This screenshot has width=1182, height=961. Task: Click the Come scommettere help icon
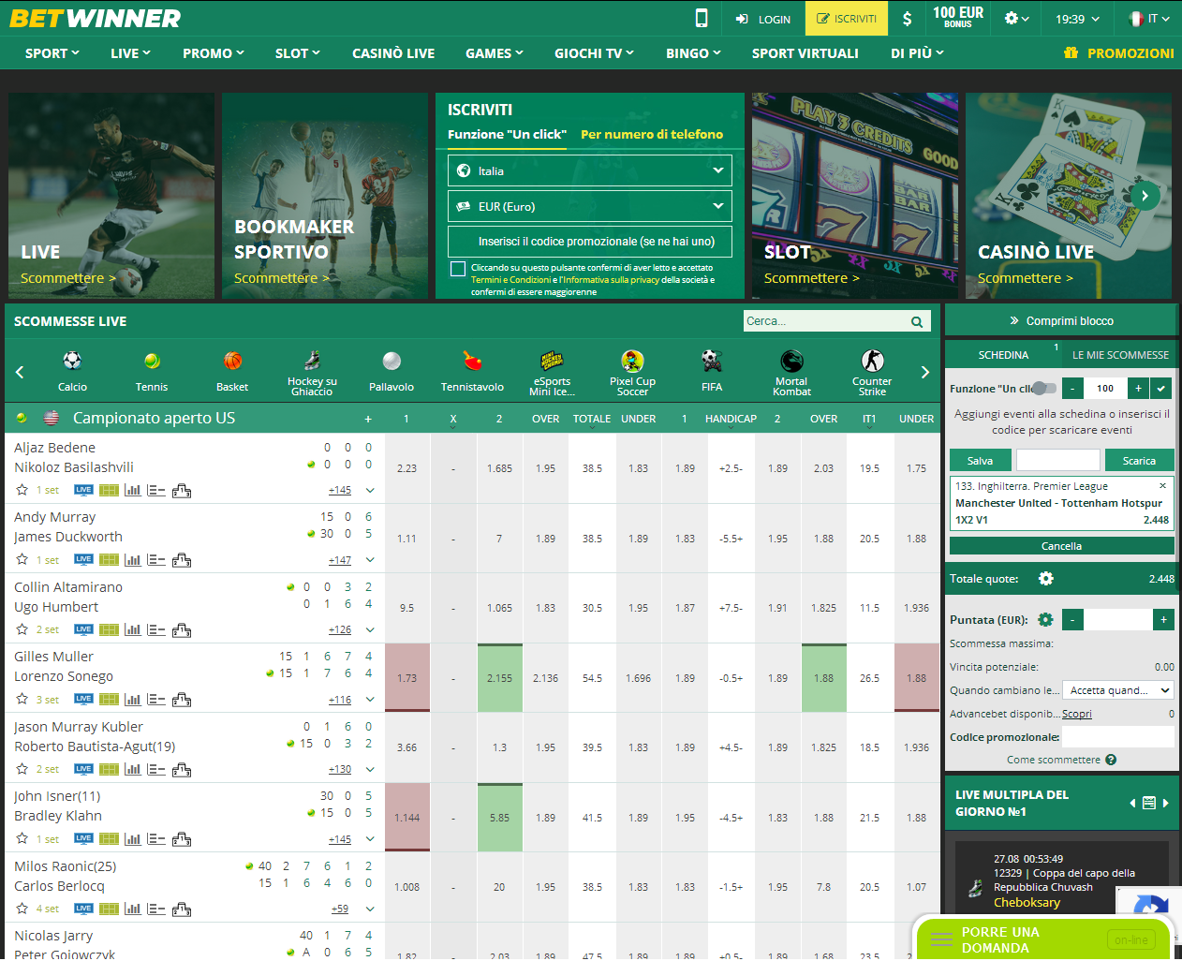[x=1111, y=760]
